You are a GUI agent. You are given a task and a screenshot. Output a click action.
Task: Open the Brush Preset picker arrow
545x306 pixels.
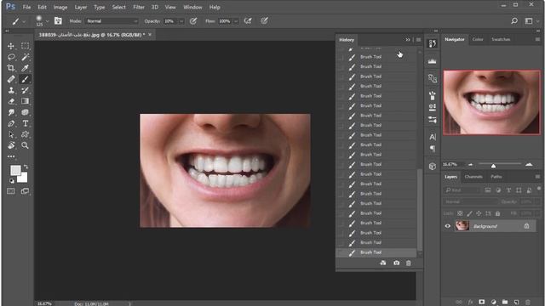coord(47,21)
